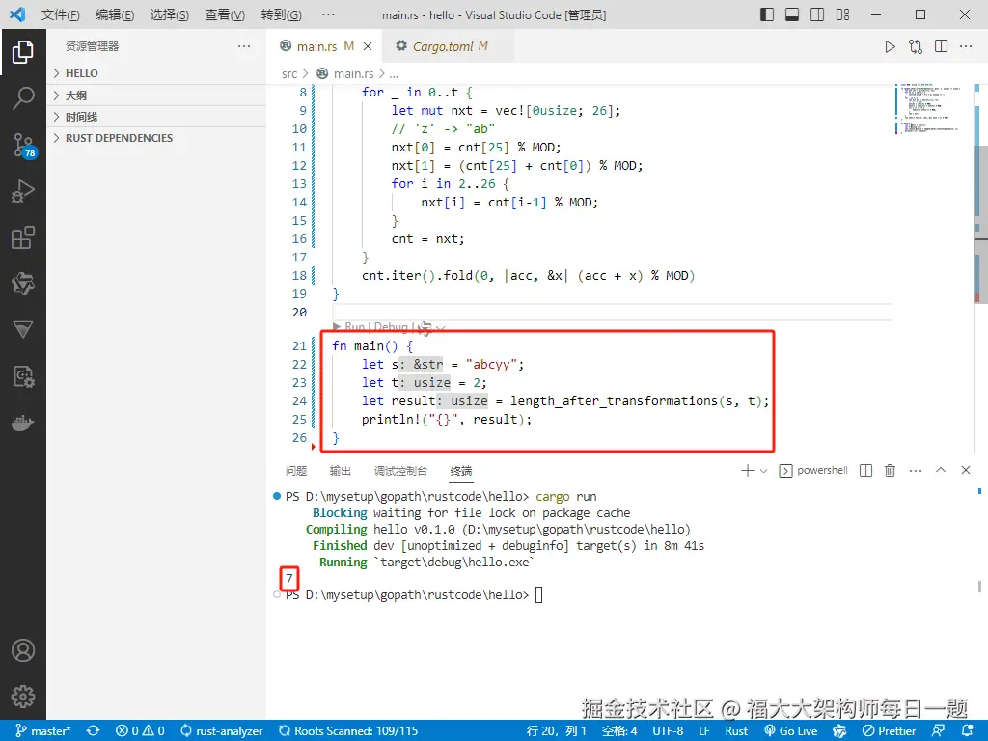Open the Run and Debug view
988x741 pixels.
pyautogui.click(x=23, y=191)
